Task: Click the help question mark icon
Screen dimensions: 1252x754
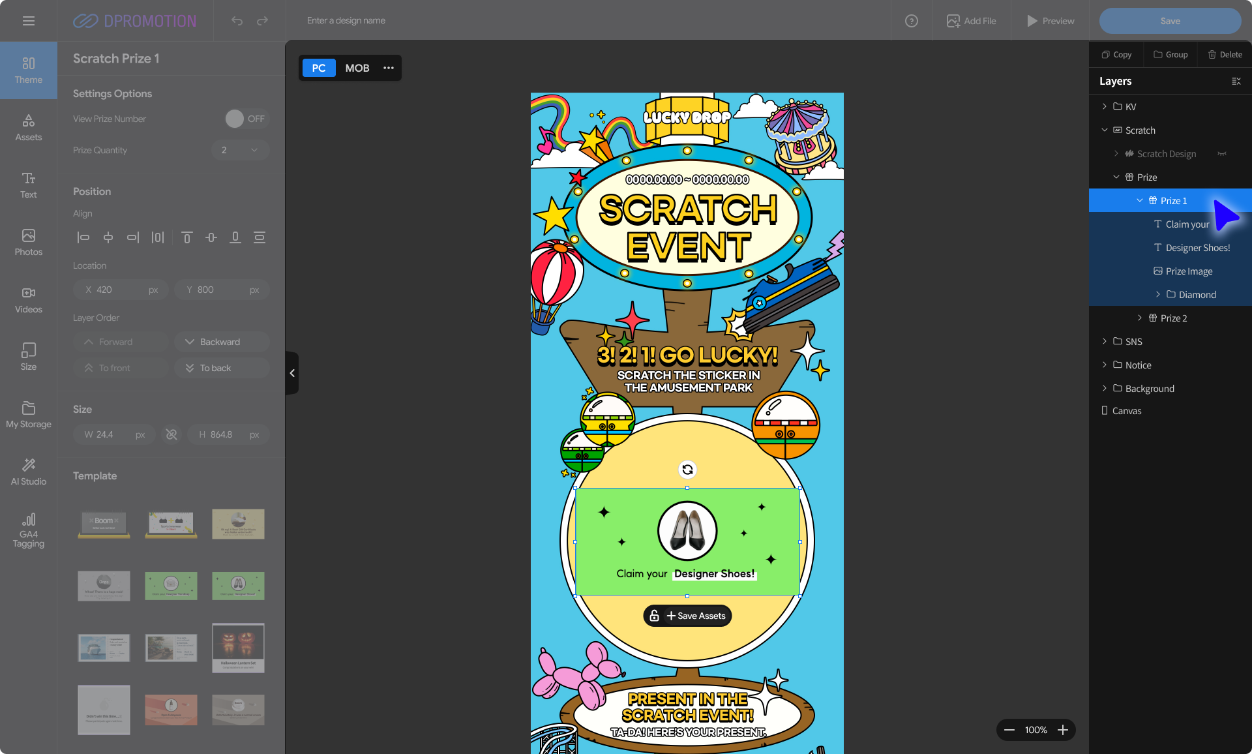Action: (912, 21)
